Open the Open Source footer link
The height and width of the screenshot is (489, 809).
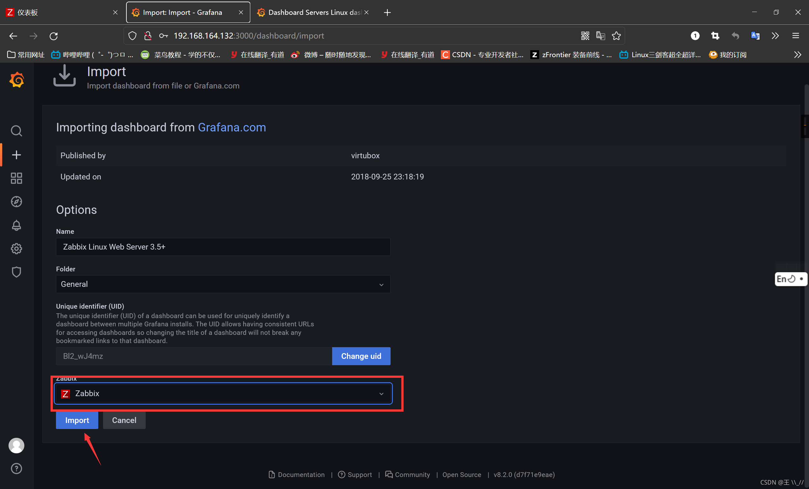point(462,474)
